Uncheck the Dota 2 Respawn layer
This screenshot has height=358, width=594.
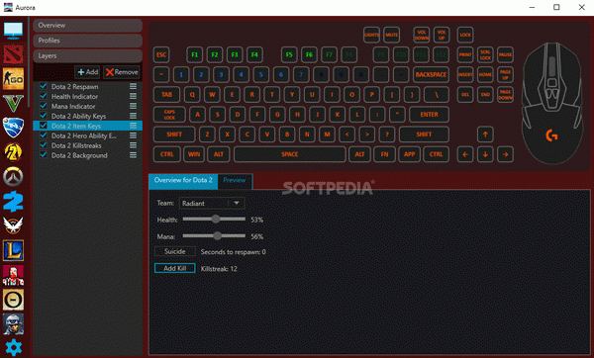[44, 86]
